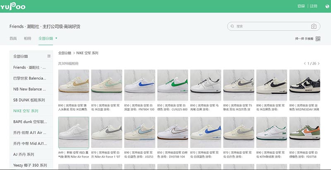
Task: Open camera image search icon
Action: [314, 27]
